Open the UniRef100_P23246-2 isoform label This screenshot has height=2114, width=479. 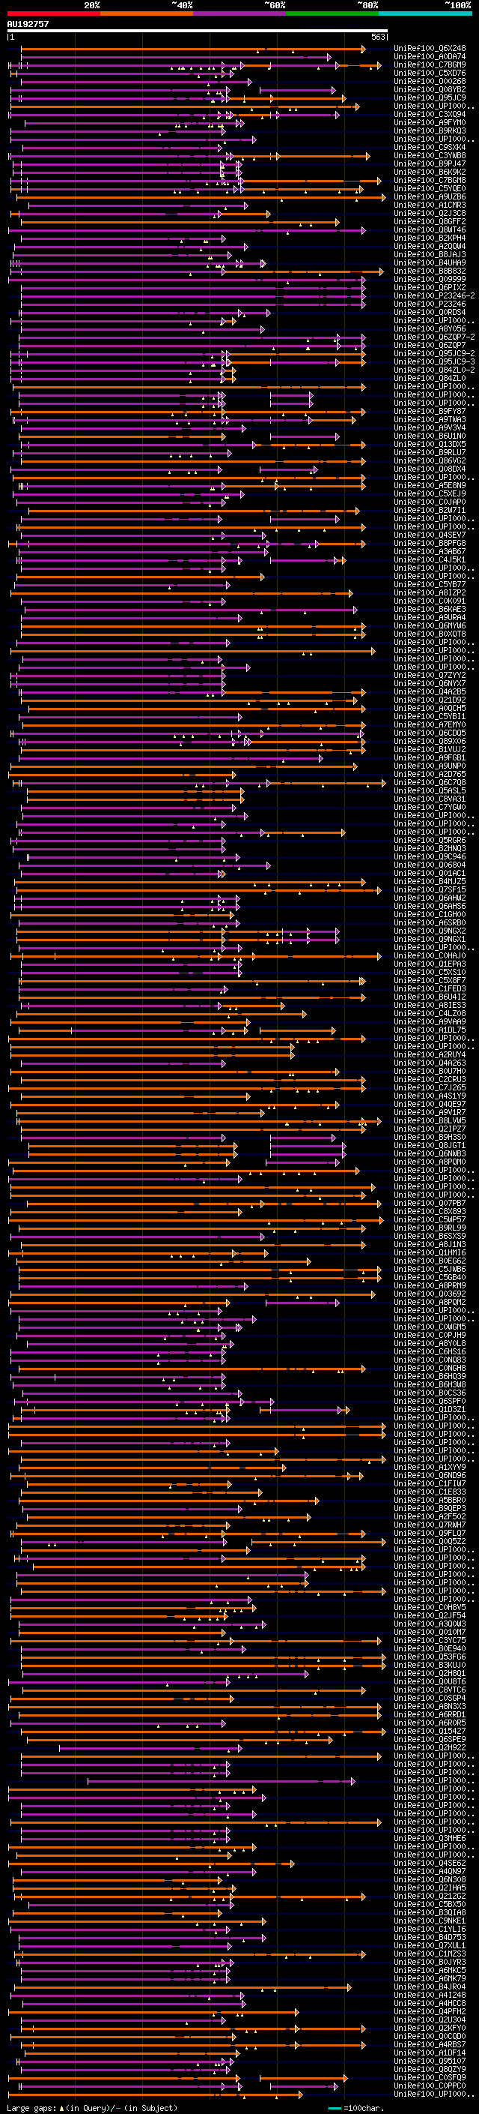pyautogui.click(x=434, y=296)
